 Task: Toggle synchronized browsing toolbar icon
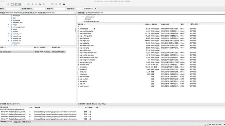coord(60,4)
